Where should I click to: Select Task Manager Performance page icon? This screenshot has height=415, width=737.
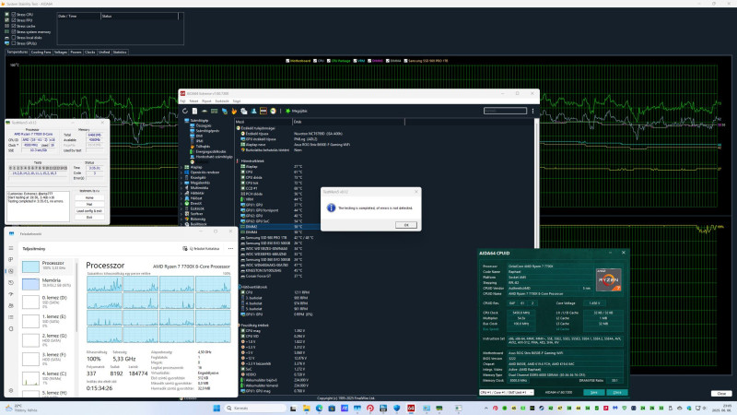click(x=11, y=271)
